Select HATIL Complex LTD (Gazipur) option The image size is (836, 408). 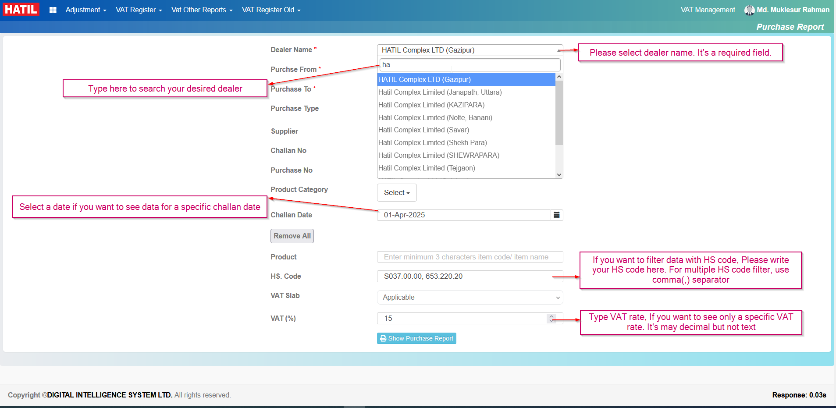click(466, 80)
